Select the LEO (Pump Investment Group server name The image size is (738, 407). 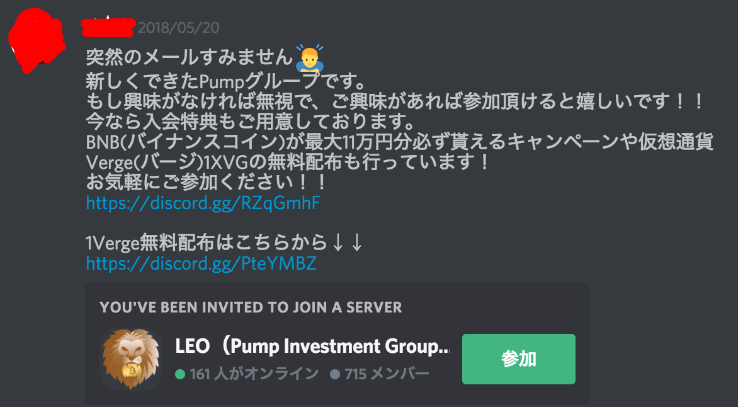pyautogui.click(x=312, y=347)
